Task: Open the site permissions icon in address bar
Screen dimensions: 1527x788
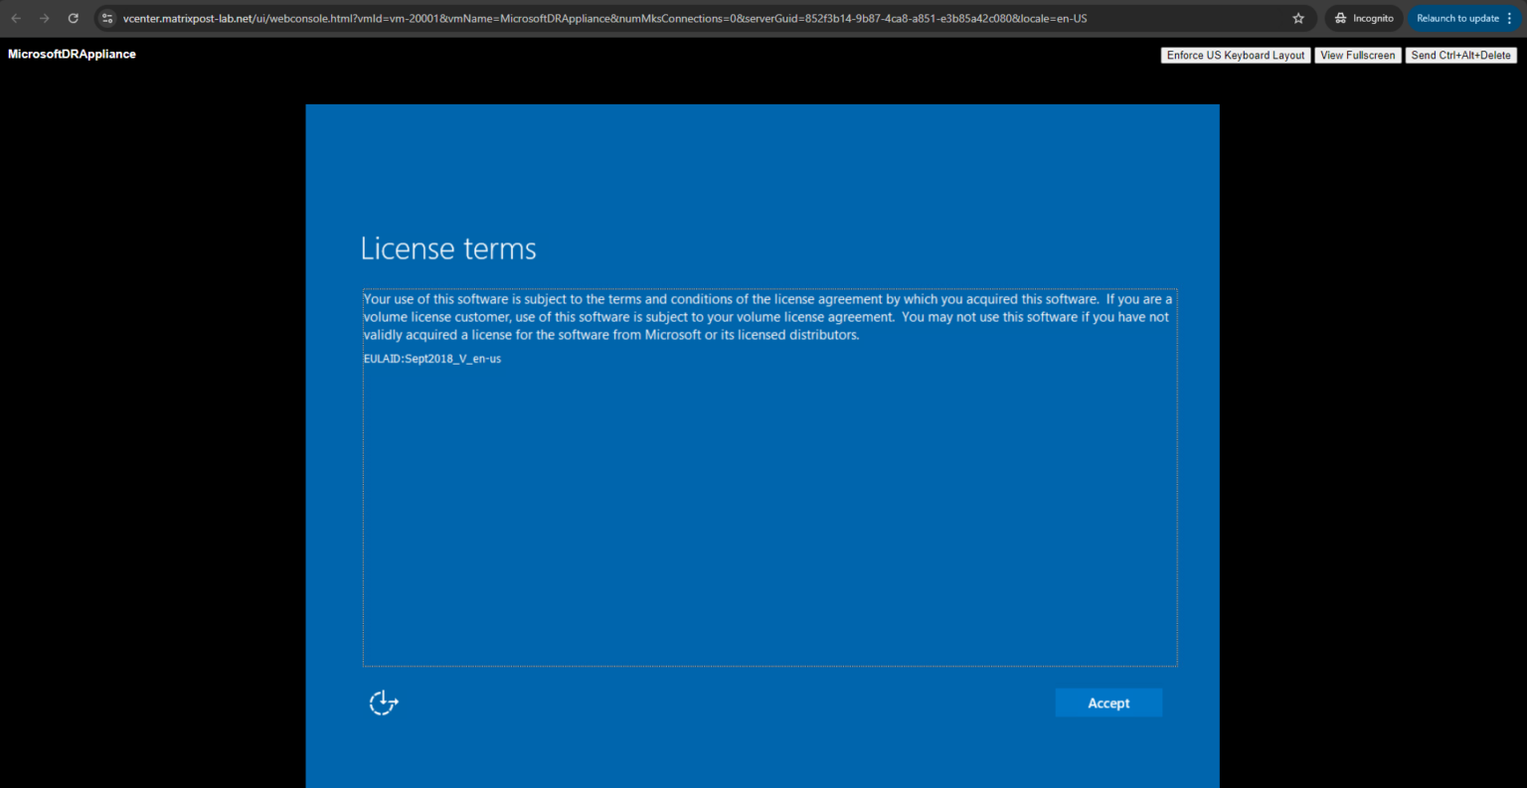Action: (x=109, y=17)
